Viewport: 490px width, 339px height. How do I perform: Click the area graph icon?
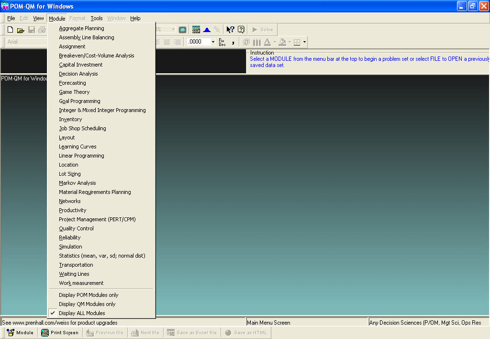(206, 29)
